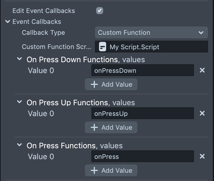The width and height of the screenshot is (214, 181).
Task: Remove the onPressDown value with X
Action: (202, 70)
